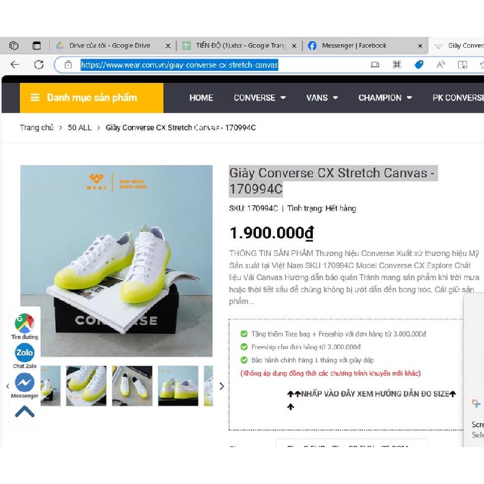This screenshot has height=484, width=484.
Task: Open PK CONVERSE menu item
Action: 458,97
